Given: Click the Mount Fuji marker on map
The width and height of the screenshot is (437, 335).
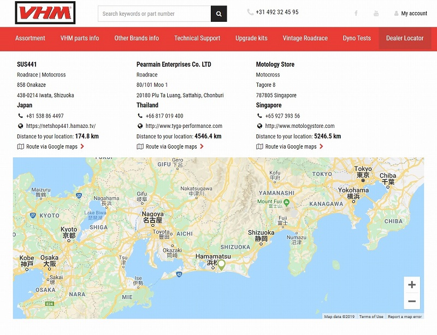Looking at the screenshot, I should [286, 202].
